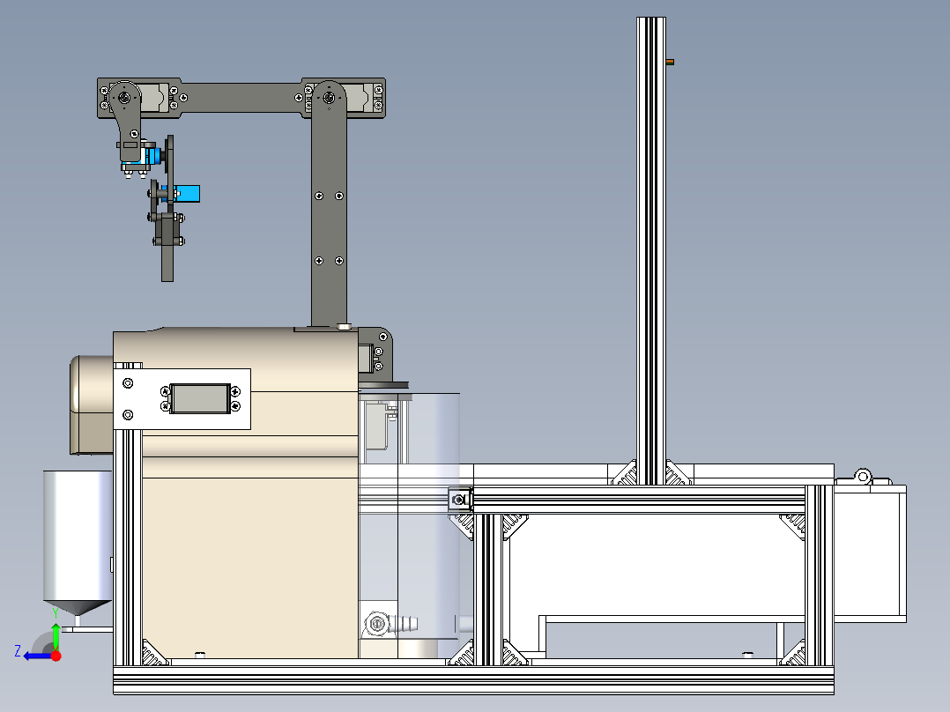Select the bottom-left corner bracket on base

tap(152, 653)
